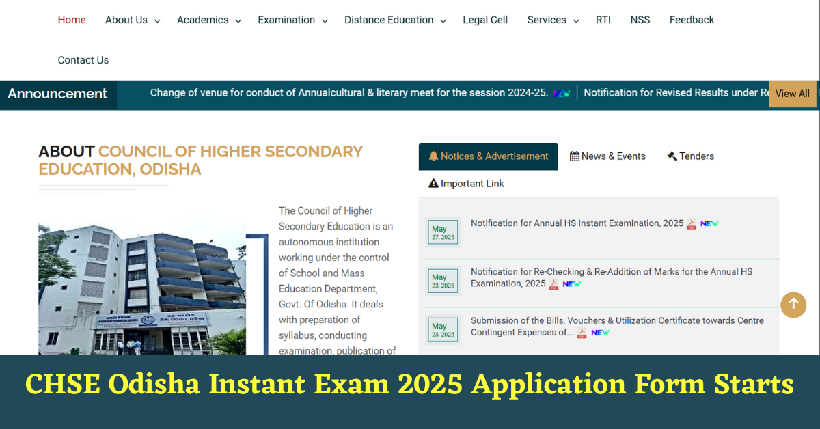Click the May 27, 2025 date badge
Screen dimensions: 820x429
443,233
